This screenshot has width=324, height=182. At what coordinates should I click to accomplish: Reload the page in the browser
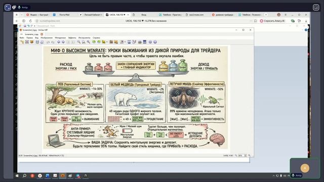pyautogui.click(x=30, y=21)
